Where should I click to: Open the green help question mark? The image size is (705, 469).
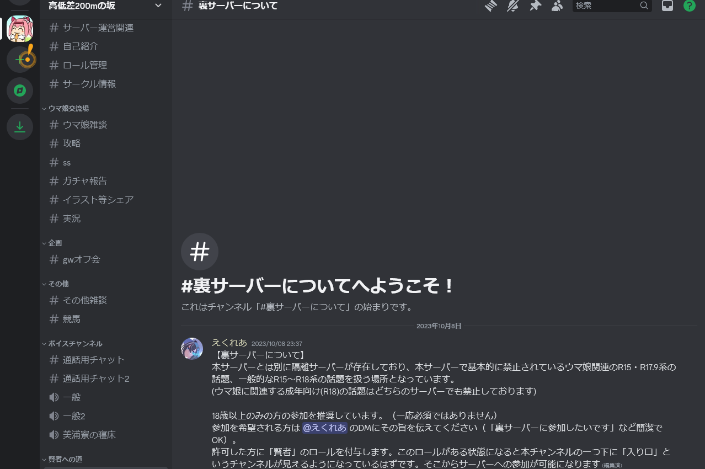tap(689, 6)
